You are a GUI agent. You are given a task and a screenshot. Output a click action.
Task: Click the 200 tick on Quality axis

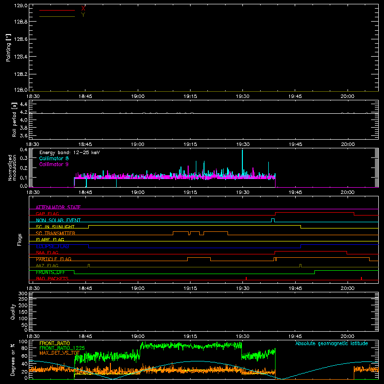23,305
